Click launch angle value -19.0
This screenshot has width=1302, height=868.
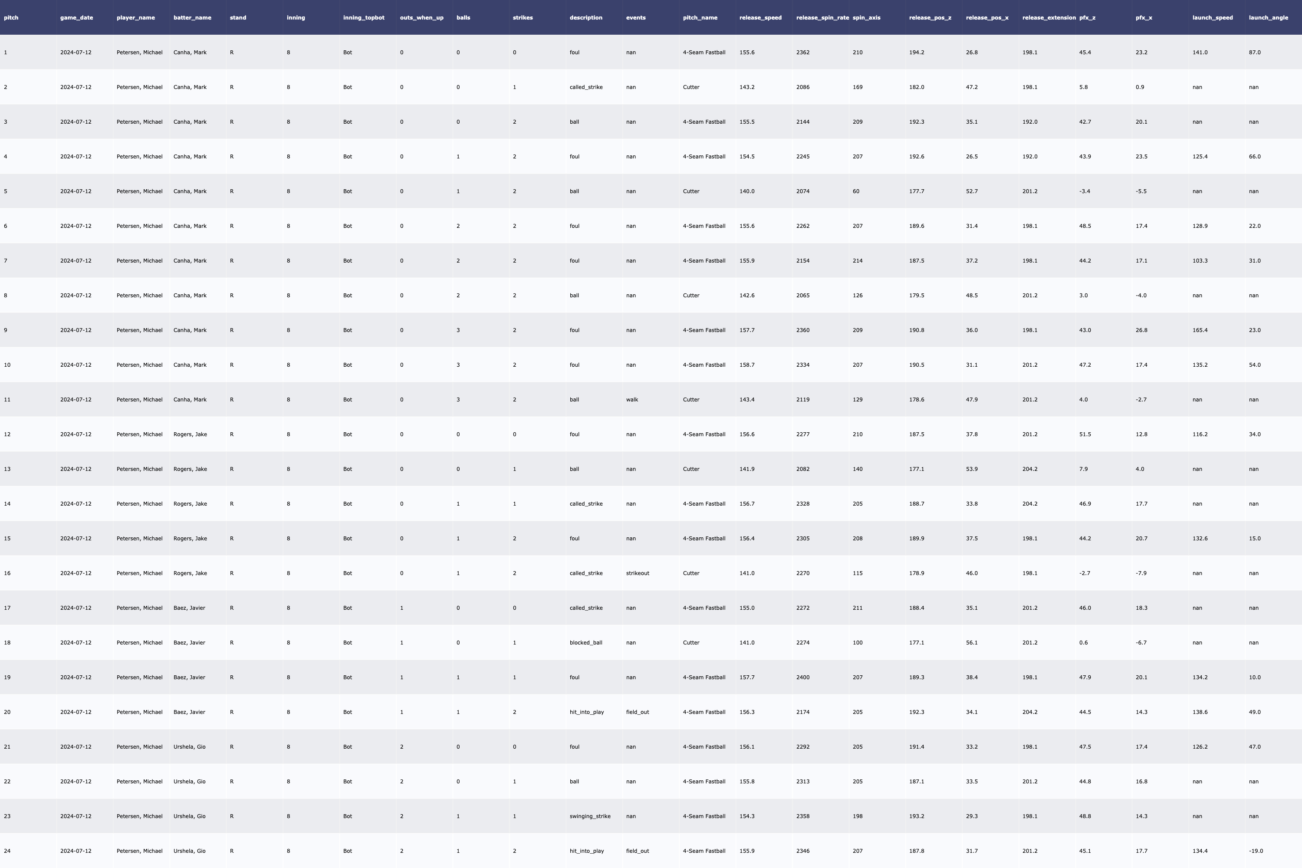1256,851
